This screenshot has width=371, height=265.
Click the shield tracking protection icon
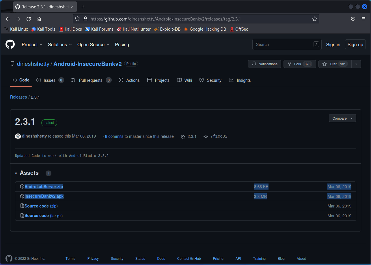pos(77,19)
